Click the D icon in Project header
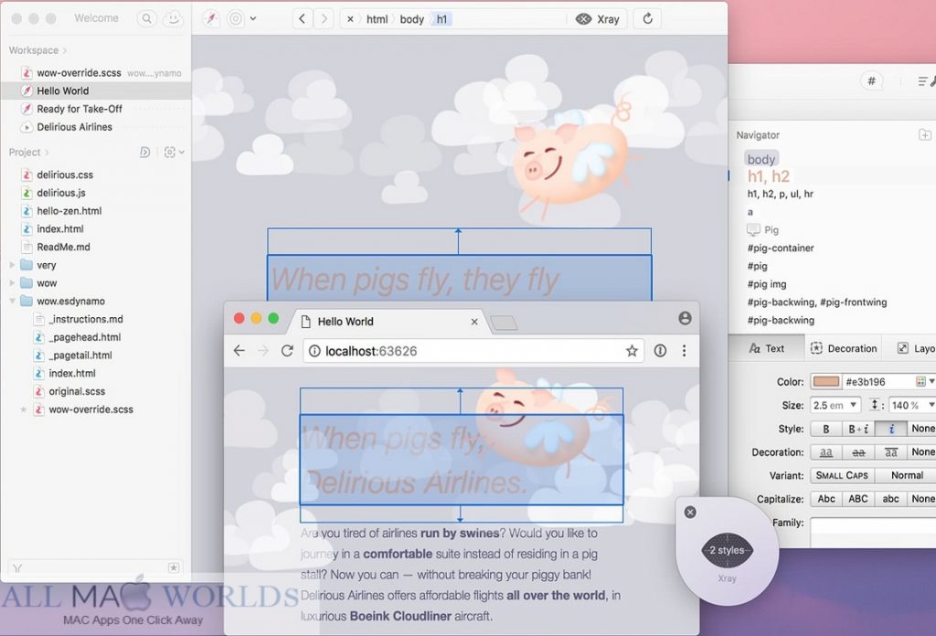 click(x=144, y=152)
